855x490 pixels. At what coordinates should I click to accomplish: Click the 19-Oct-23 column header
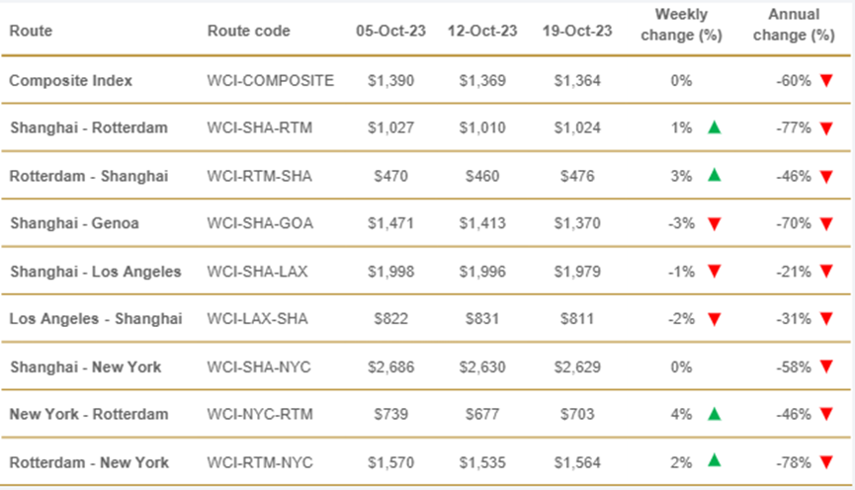pyautogui.click(x=577, y=31)
